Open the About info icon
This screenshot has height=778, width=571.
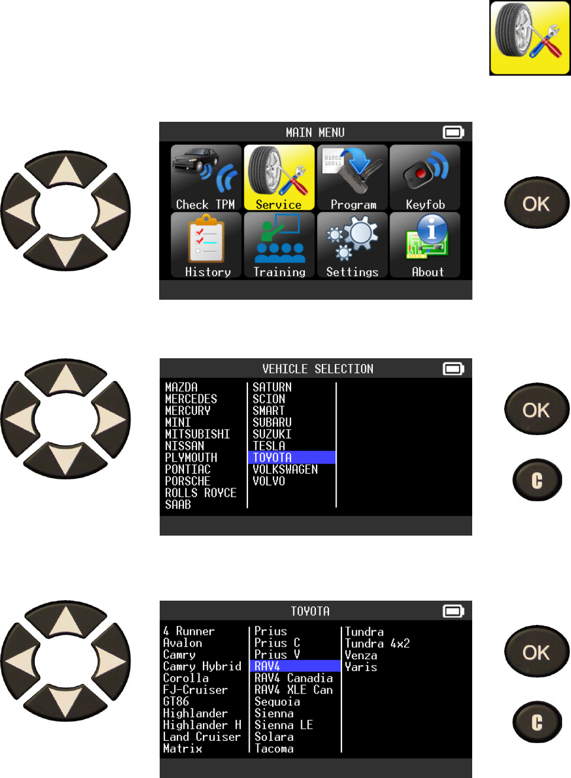[x=425, y=245]
